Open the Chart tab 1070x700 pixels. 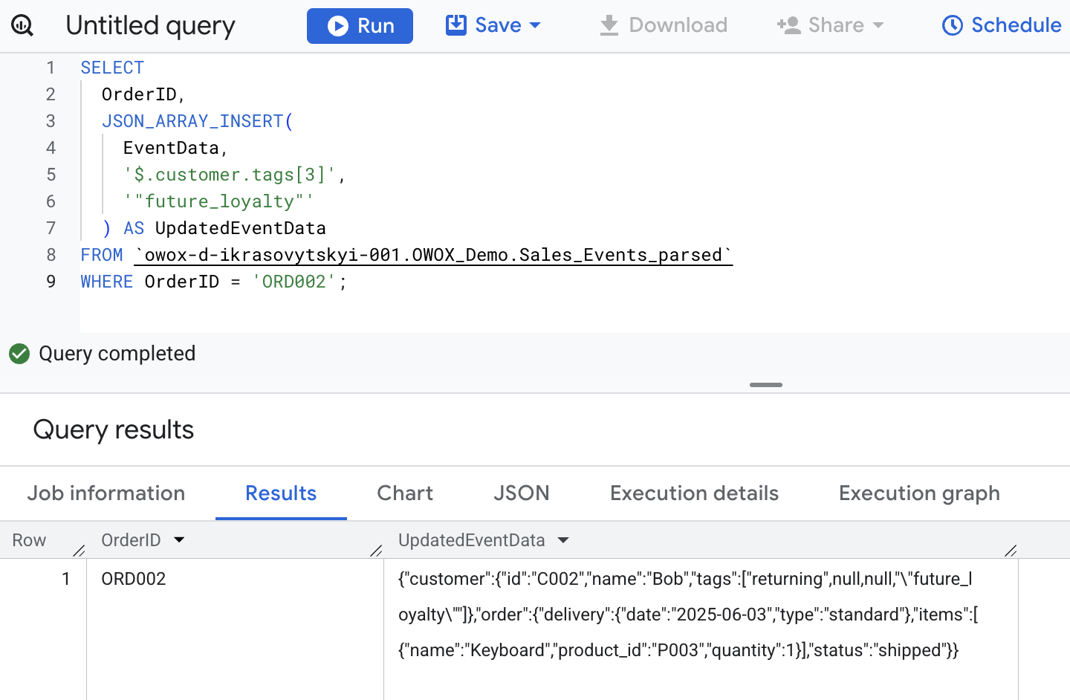[x=405, y=493]
